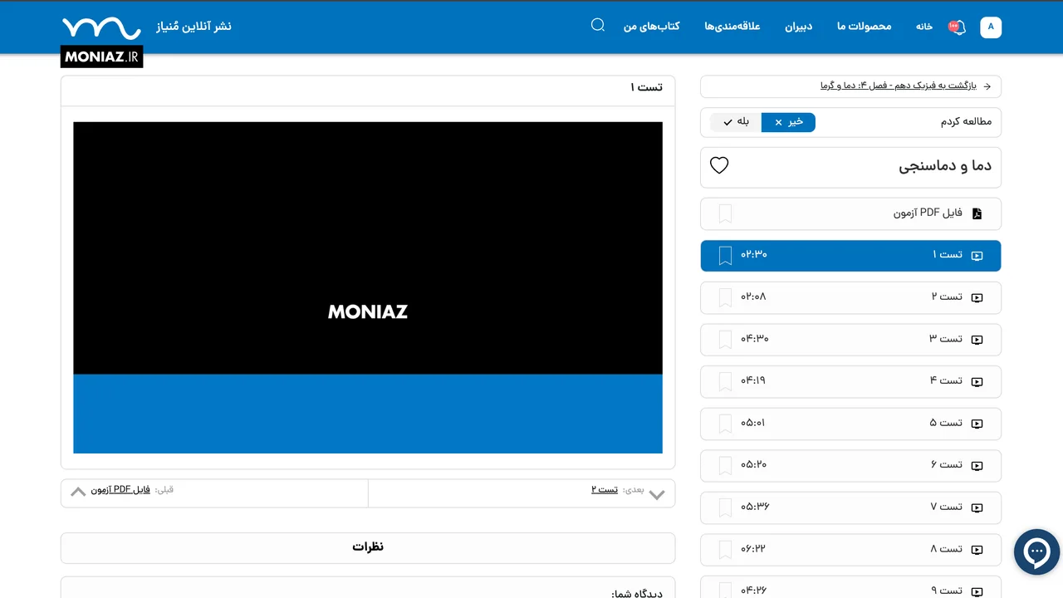The height and width of the screenshot is (598, 1063).
Task: Click the ۰۵:۳۶ duration of تست ۷
Action: click(x=755, y=507)
